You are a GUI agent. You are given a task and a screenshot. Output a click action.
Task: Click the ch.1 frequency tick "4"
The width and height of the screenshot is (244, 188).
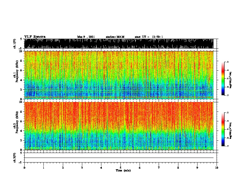click(21, 80)
